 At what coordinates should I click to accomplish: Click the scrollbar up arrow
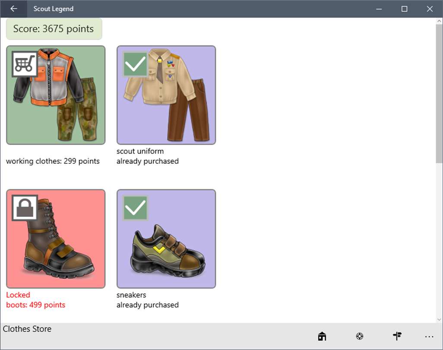(439, 21)
